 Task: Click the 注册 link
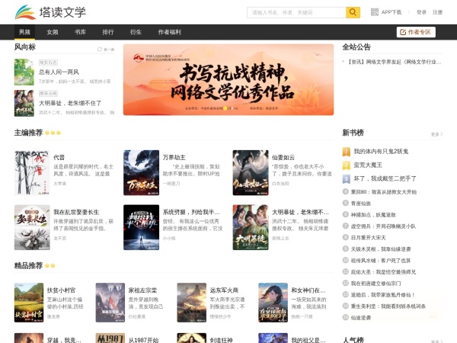tap(437, 12)
